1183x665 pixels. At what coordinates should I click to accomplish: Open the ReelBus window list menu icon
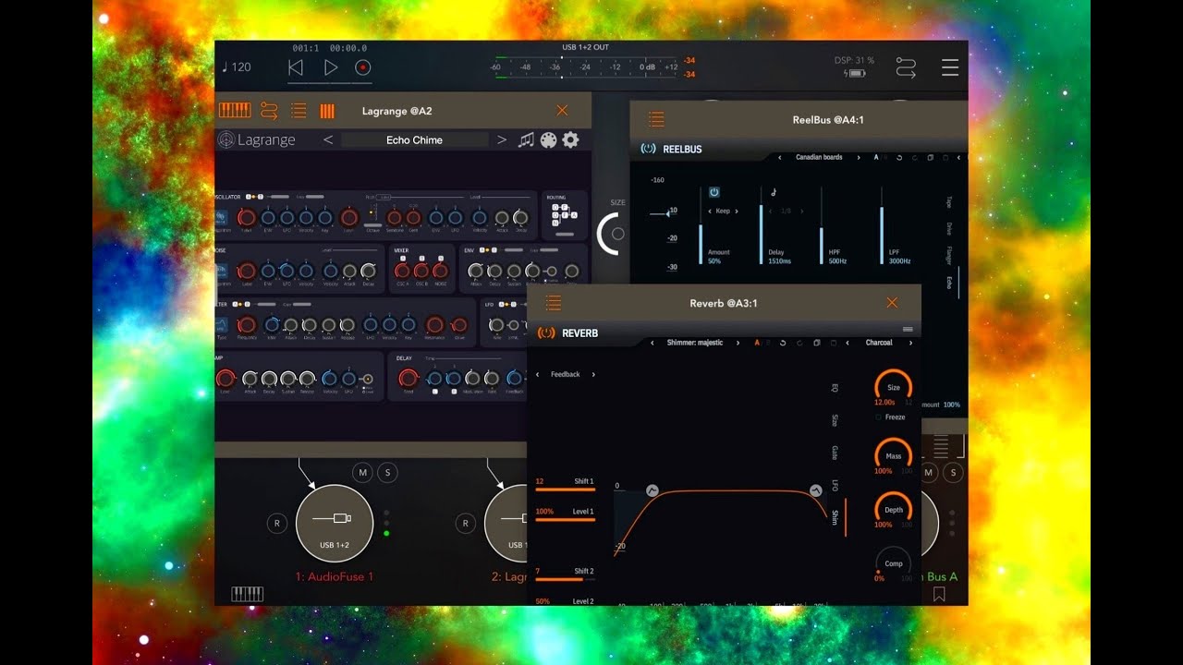656,119
